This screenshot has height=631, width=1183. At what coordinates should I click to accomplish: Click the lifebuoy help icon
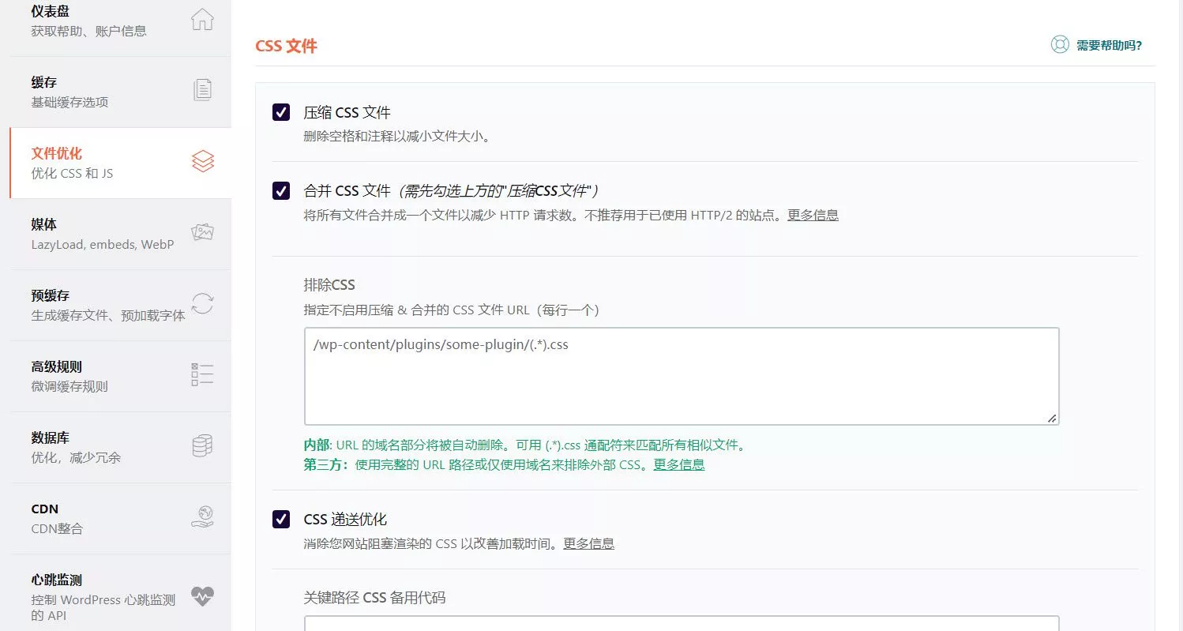1060,45
